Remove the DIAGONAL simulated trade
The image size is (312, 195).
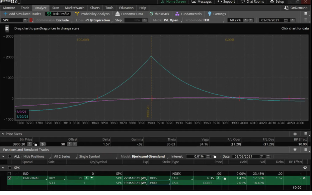coord(304,178)
